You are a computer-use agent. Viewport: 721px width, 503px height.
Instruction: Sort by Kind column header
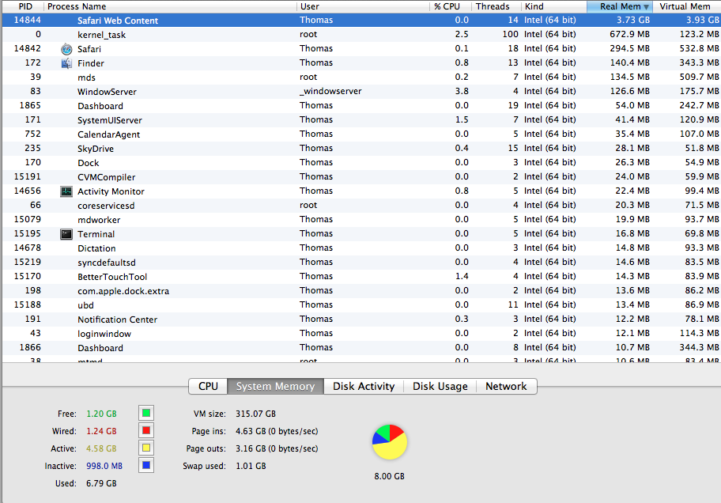tap(554, 6)
